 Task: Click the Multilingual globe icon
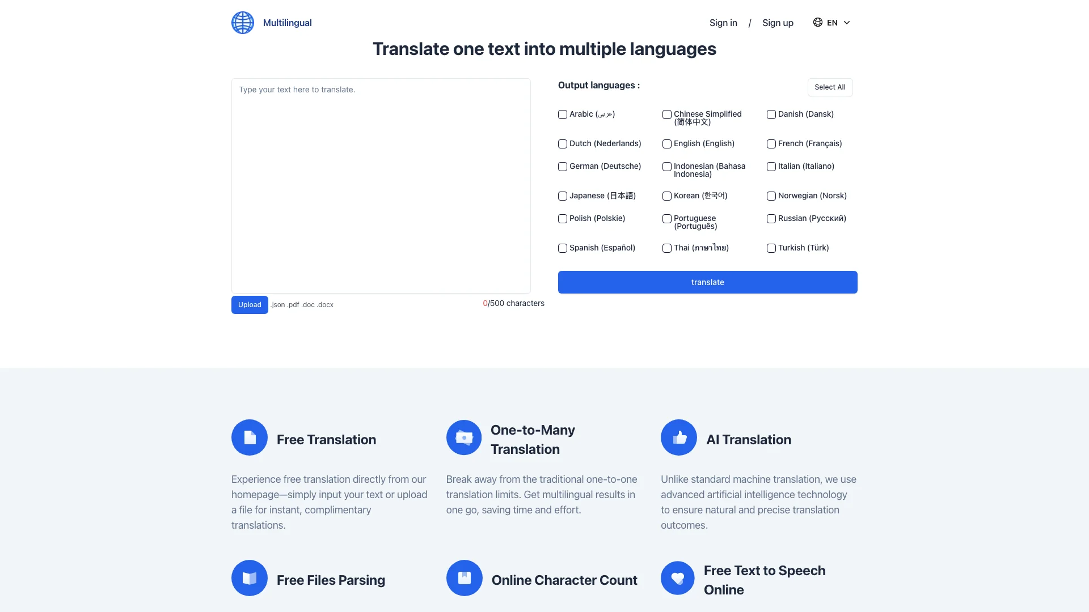pyautogui.click(x=242, y=23)
